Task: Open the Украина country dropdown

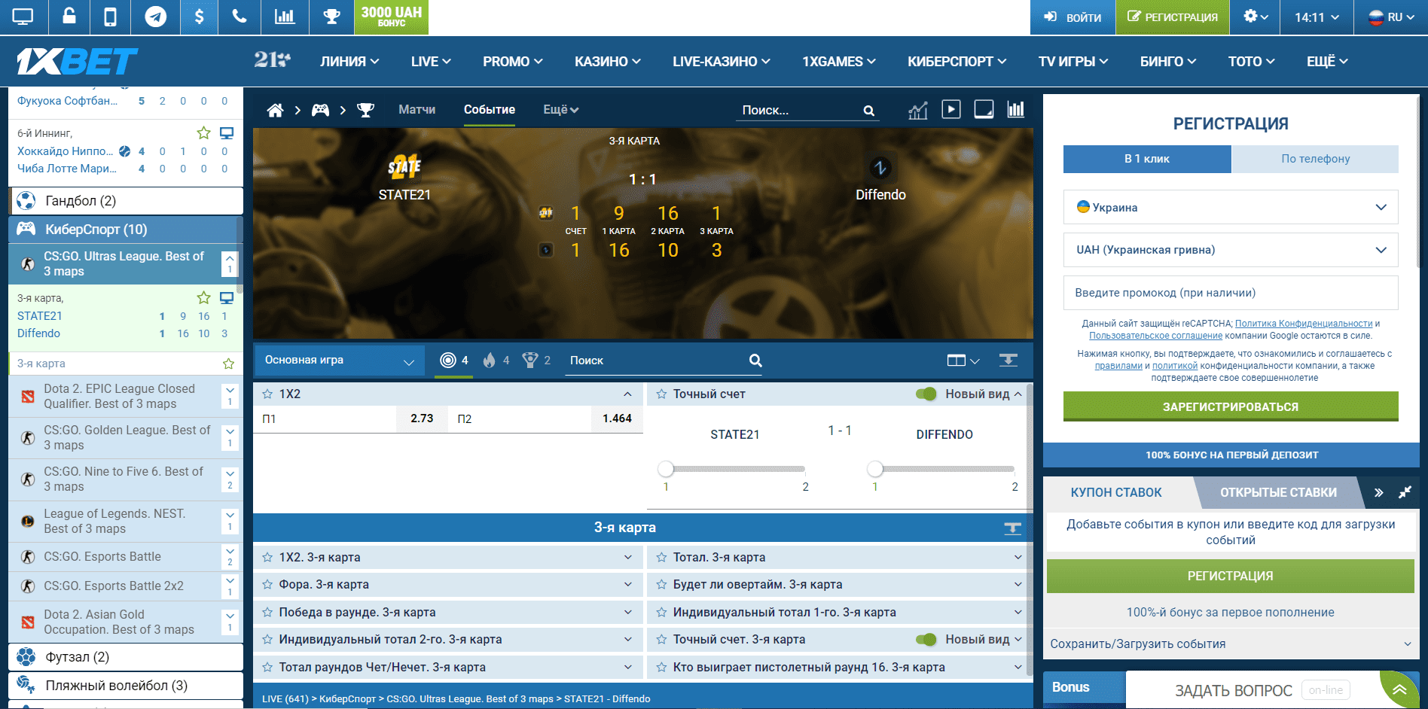Action: [1231, 207]
